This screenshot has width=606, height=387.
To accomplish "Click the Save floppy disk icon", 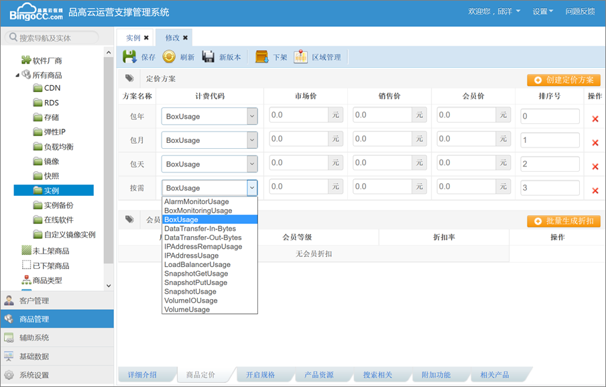I will [x=129, y=56].
